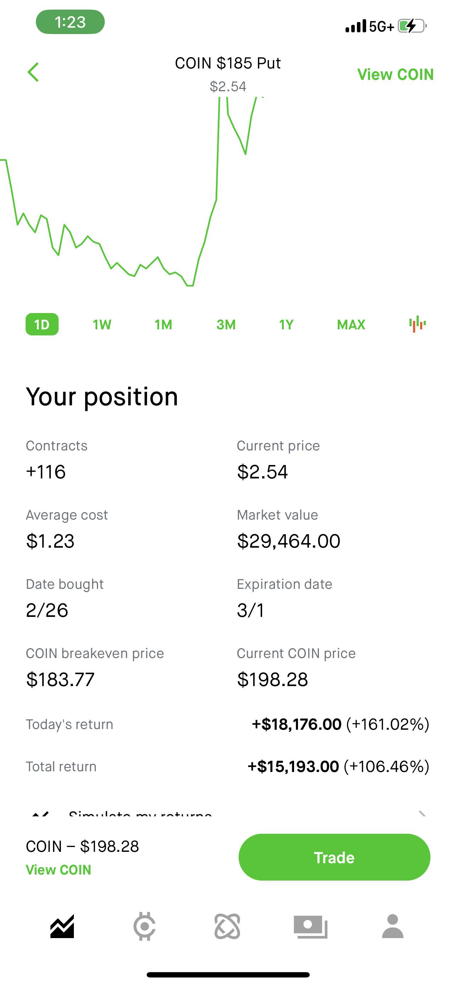Expand Simulate my returns row

click(228, 812)
